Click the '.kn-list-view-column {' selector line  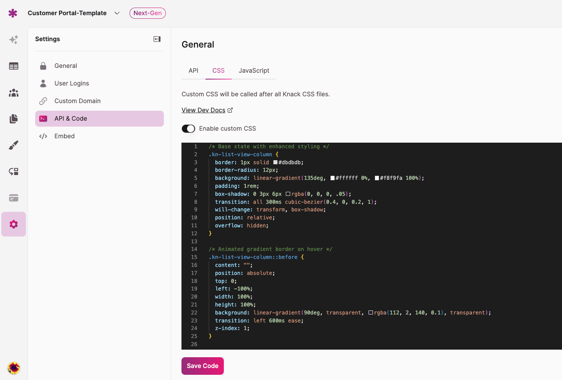click(x=243, y=155)
